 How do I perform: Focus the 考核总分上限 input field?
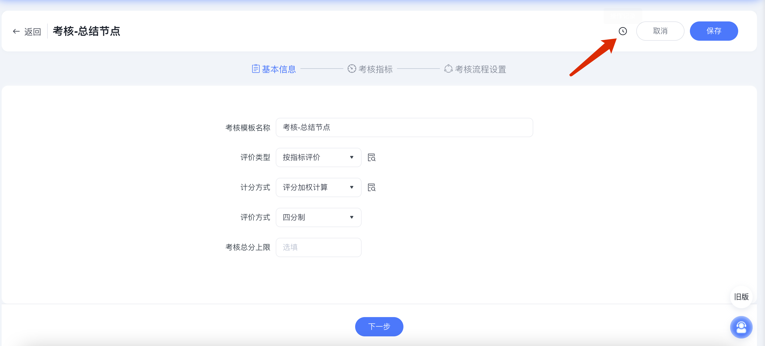(318, 247)
